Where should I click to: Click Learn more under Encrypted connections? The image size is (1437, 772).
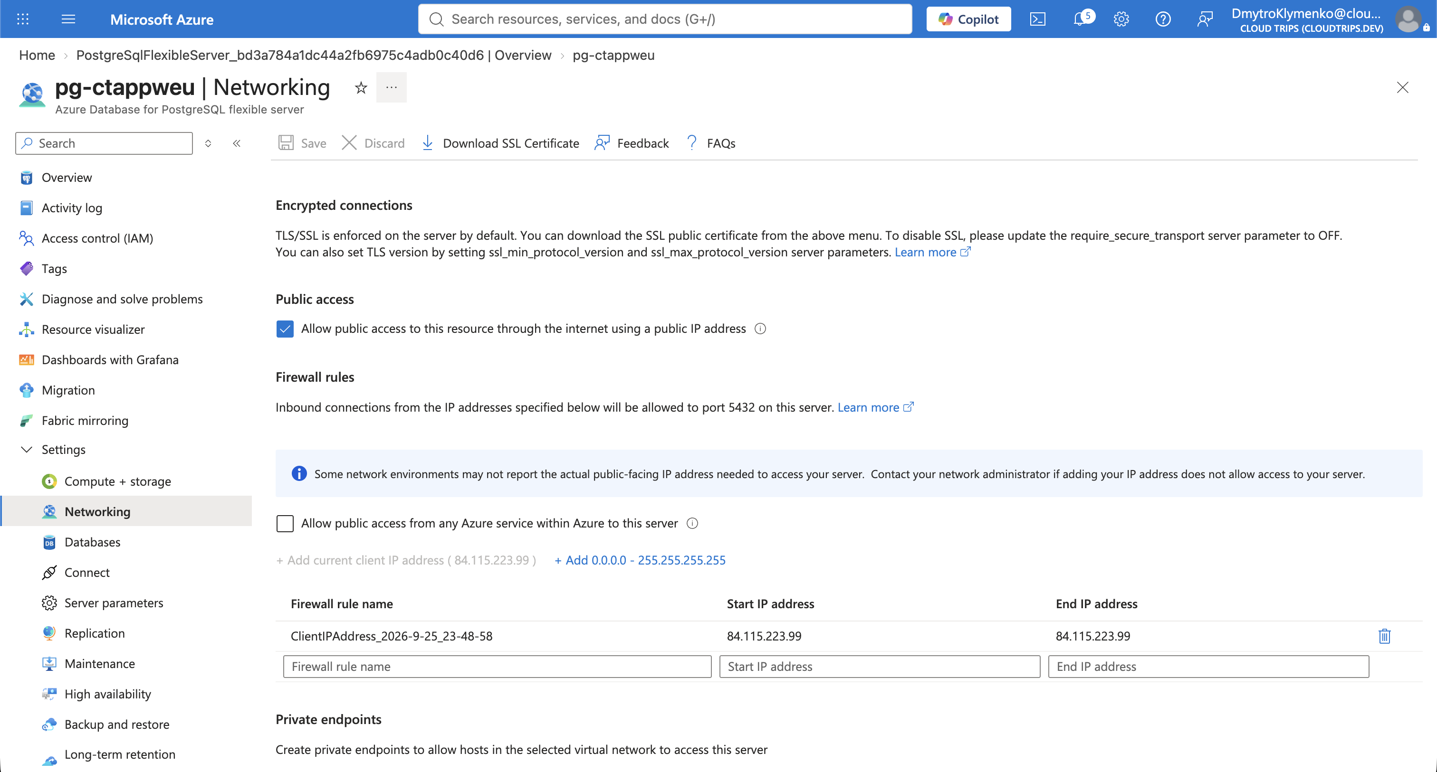pyautogui.click(x=932, y=253)
